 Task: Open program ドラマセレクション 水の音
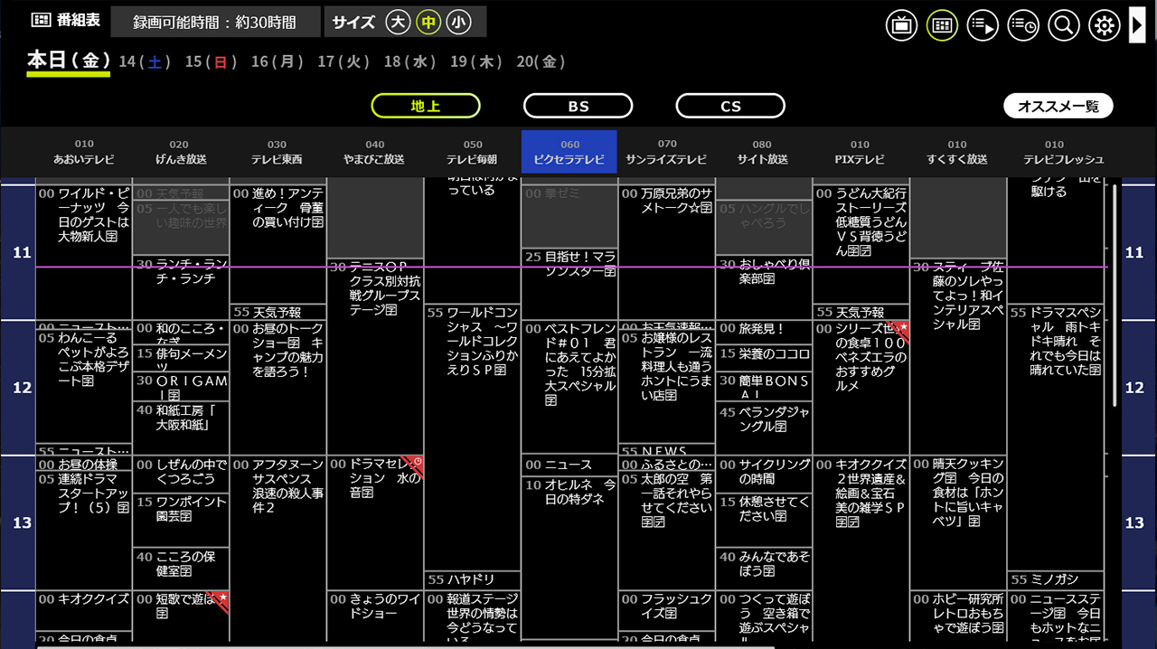coord(375,523)
